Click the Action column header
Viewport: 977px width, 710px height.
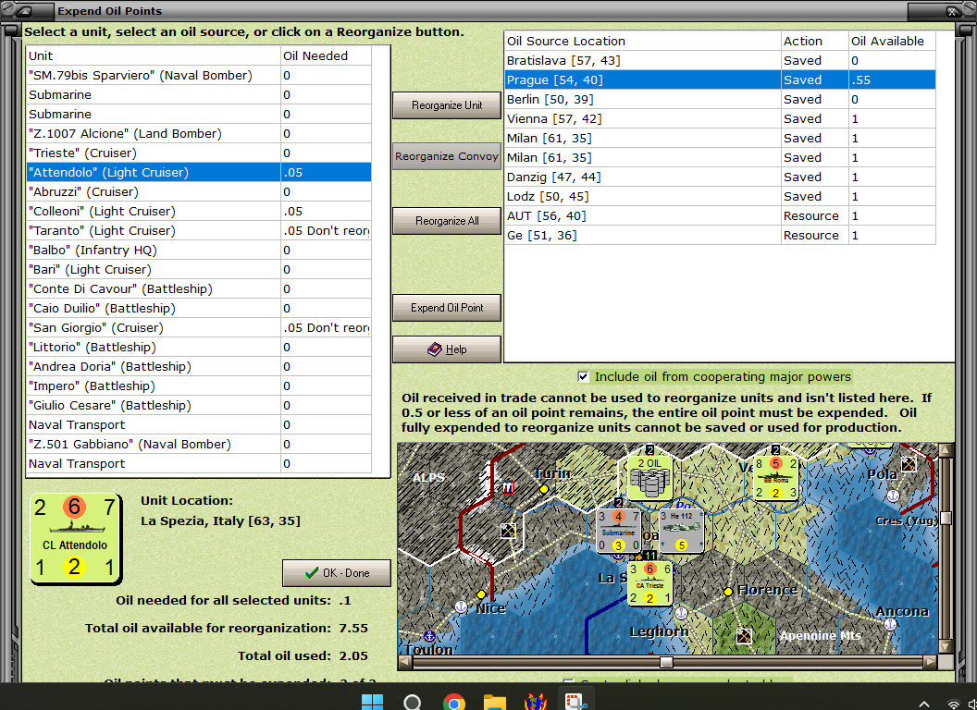point(814,41)
